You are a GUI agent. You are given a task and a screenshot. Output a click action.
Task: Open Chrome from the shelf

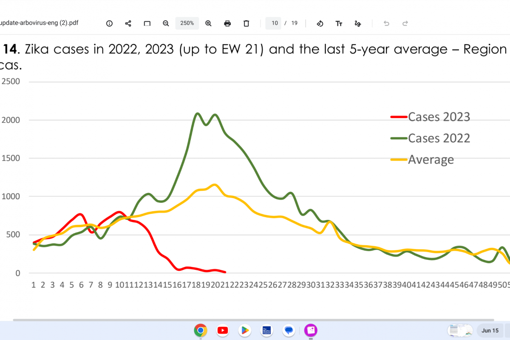click(201, 330)
